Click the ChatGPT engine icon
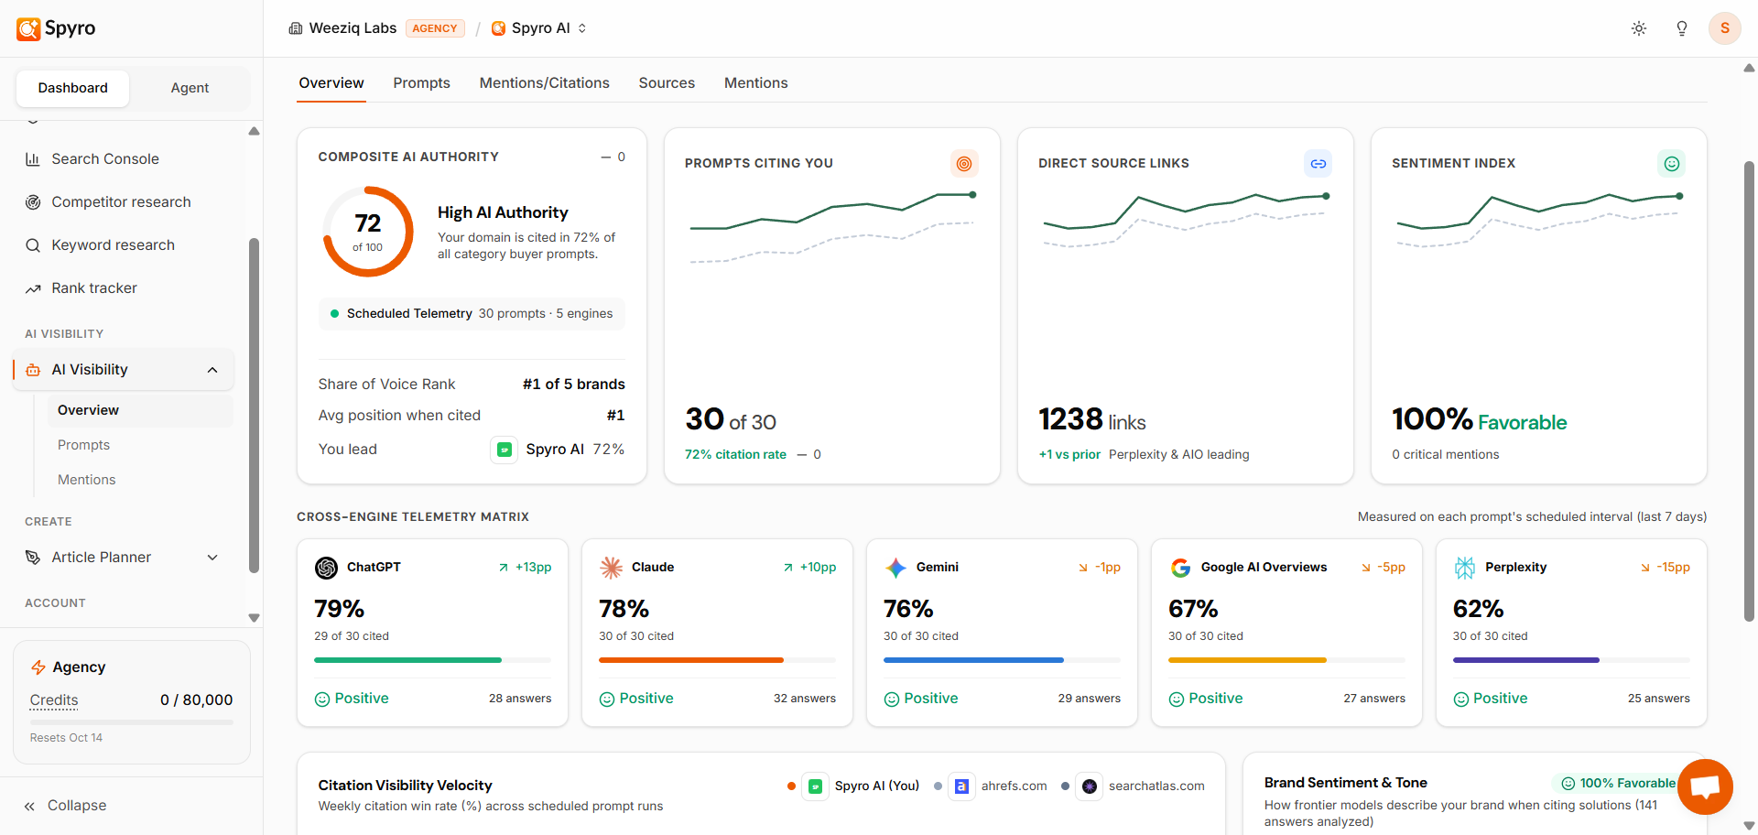The image size is (1758, 835). coord(326,568)
